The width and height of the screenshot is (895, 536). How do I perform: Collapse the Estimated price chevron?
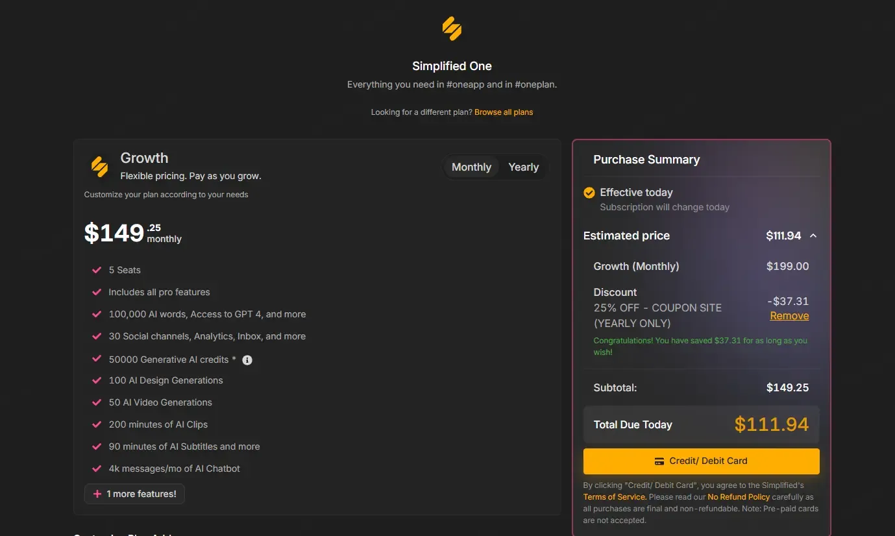pos(813,236)
